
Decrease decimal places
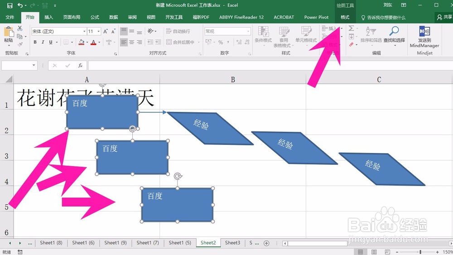(x=247, y=42)
